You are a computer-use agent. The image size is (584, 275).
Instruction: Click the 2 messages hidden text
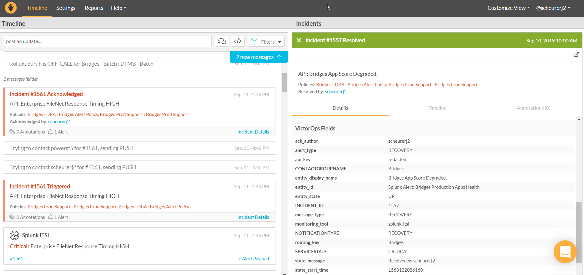click(x=21, y=79)
